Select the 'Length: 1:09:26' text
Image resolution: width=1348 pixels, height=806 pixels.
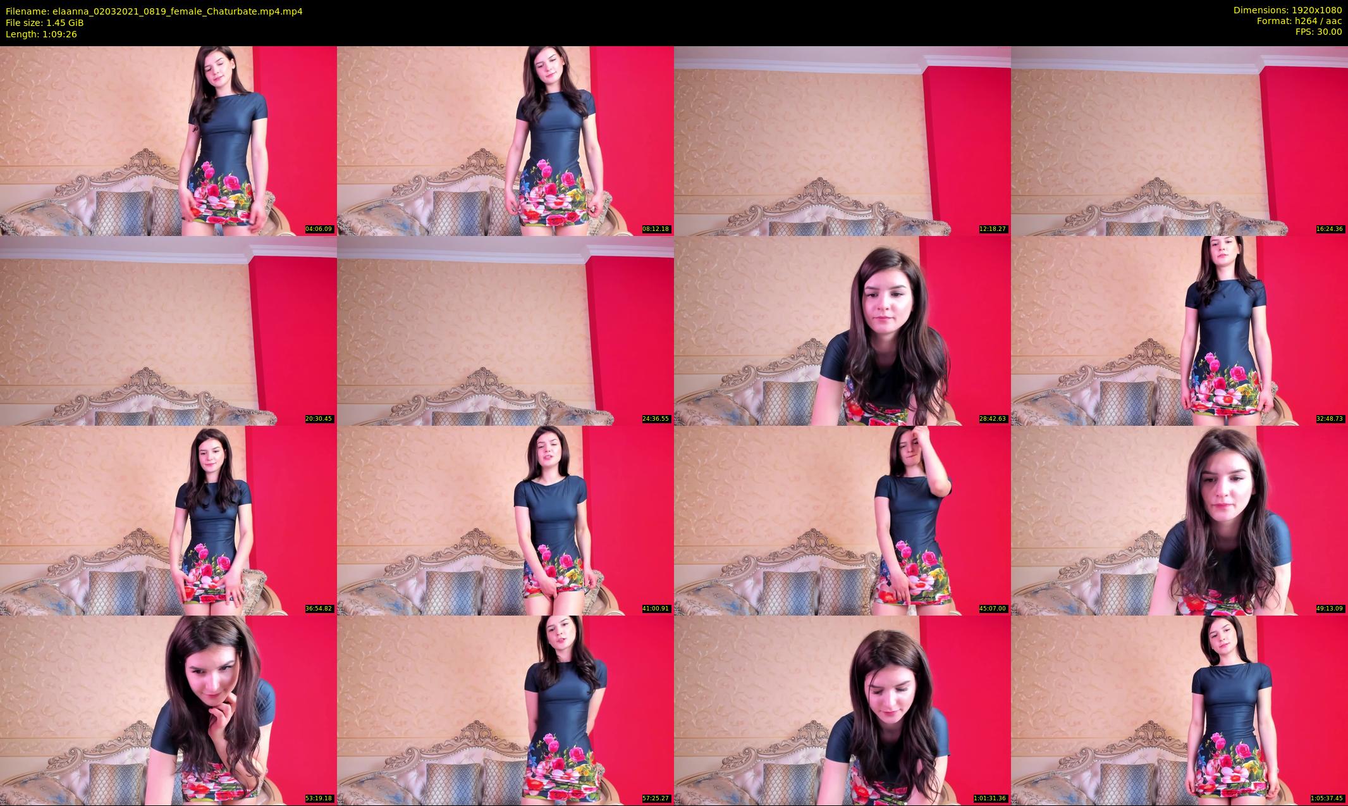click(x=41, y=34)
